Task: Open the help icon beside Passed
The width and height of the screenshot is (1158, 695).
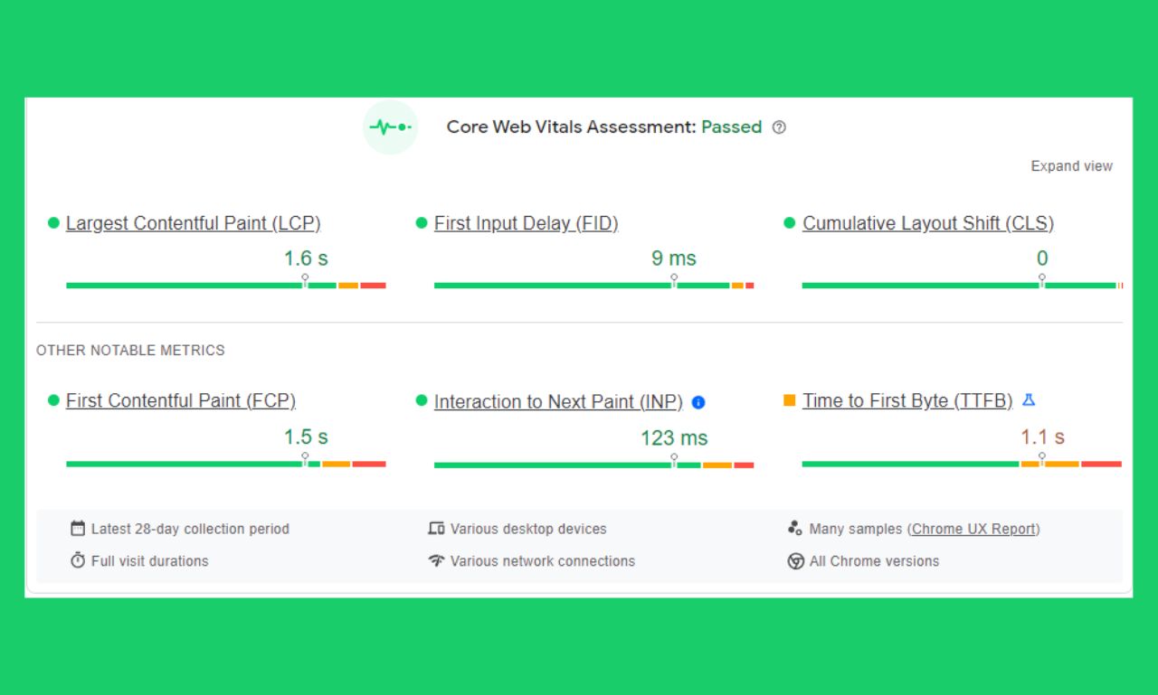Action: pyautogui.click(x=779, y=127)
